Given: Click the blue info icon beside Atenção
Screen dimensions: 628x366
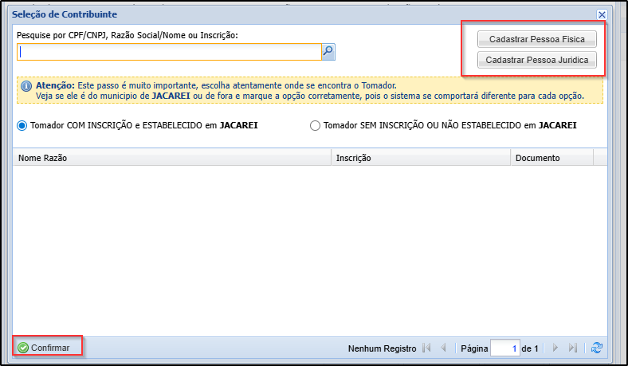Looking at the screenshot, I should 26,85.
